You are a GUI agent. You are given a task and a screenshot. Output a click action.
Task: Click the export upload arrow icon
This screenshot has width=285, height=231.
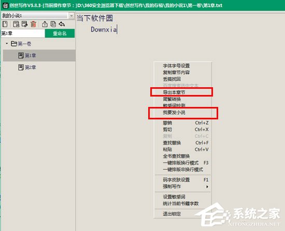[45, 24]
